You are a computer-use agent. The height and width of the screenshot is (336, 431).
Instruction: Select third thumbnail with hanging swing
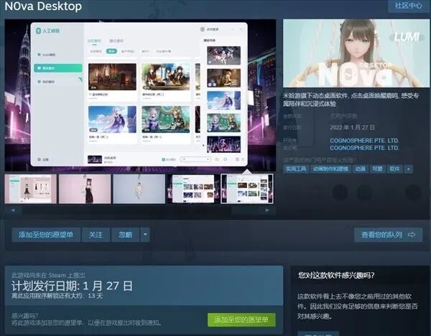(x=139, y=189)
